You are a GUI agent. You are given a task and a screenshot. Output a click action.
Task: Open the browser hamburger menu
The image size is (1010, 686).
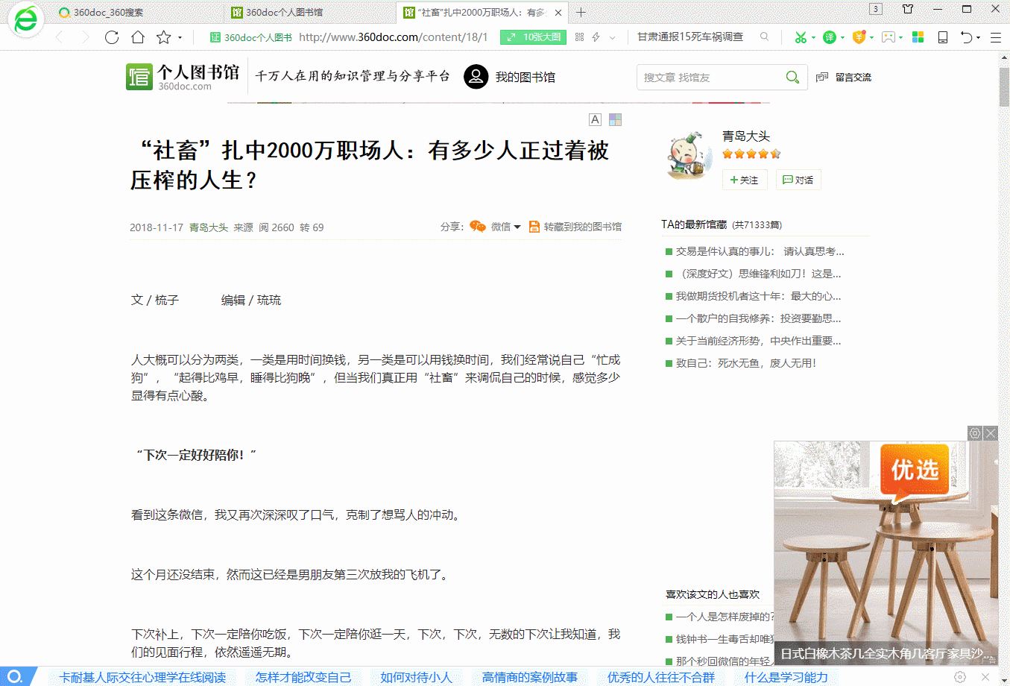995,37
